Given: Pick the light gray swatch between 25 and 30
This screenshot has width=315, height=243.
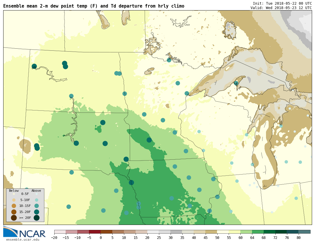Looking at the screenshot, I should 165,232.
